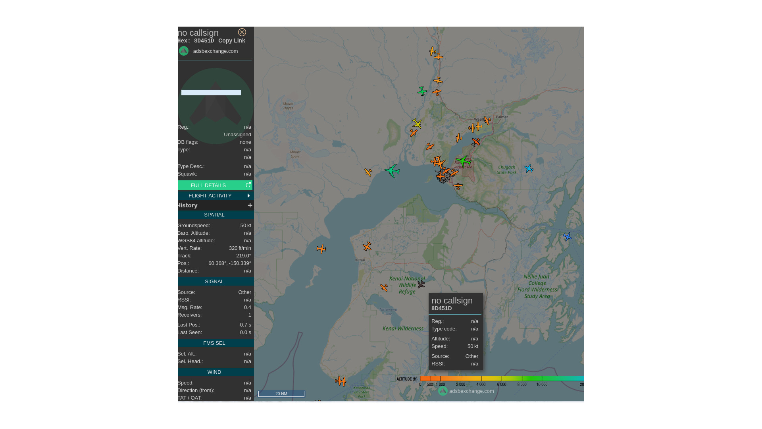Select the yellow aircraft icon
762x429 pixels.
(417, 123)
